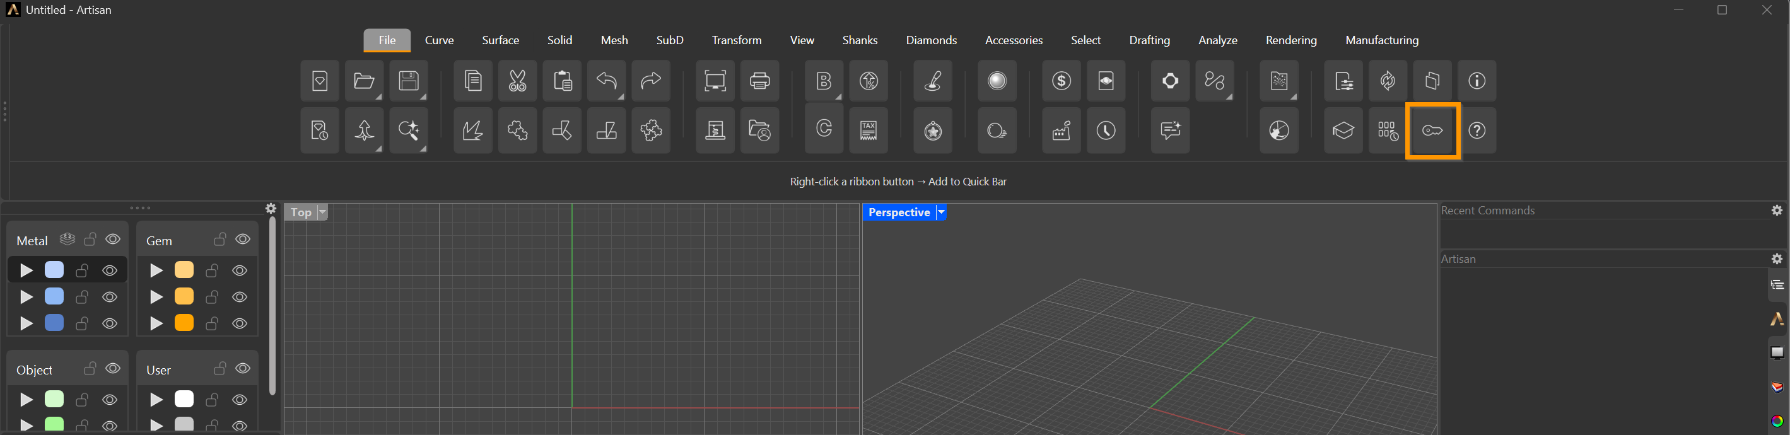Toggle visibility of User layer group

[x=242, y=368]
